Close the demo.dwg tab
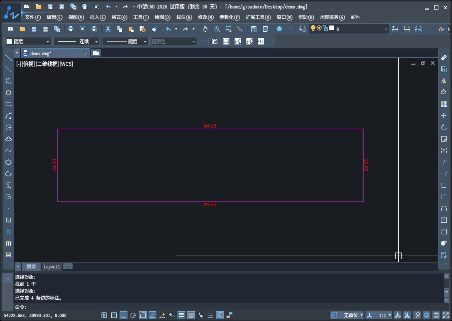This screenshot has height=321, width=452. click(85, 53)
